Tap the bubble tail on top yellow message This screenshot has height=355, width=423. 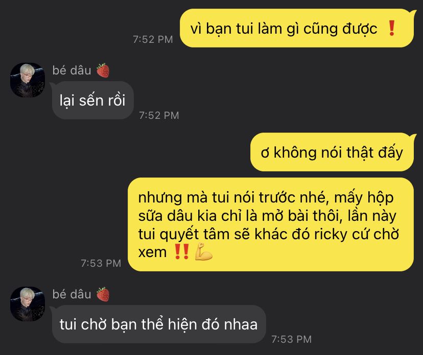pos(412,12)
